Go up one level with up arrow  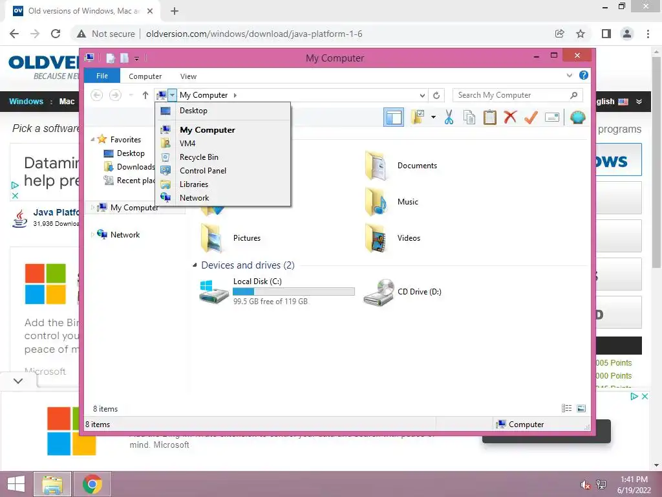[145, 95]
